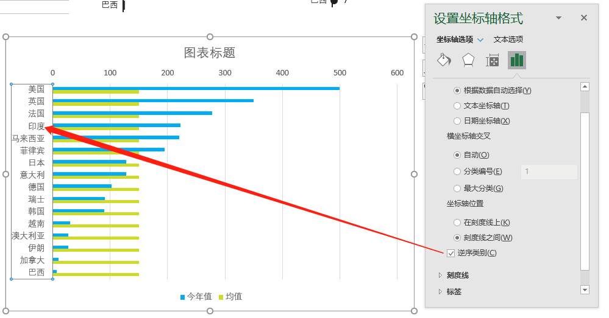Click the 图表标题 chart title
Screen dimensions: 609x318
(210, 53)
